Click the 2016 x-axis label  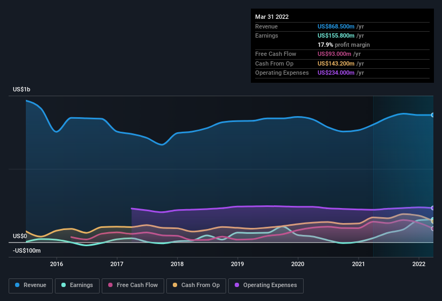pyautogui.click(x=57, y=264)
